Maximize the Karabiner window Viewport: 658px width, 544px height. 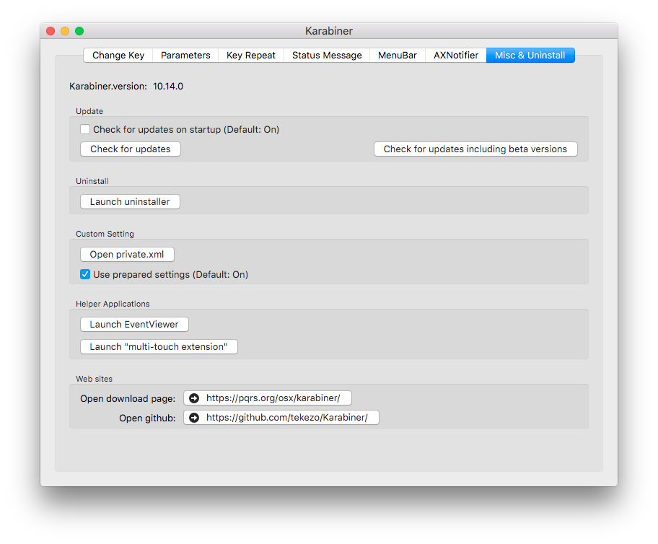[x=79, y=31]
